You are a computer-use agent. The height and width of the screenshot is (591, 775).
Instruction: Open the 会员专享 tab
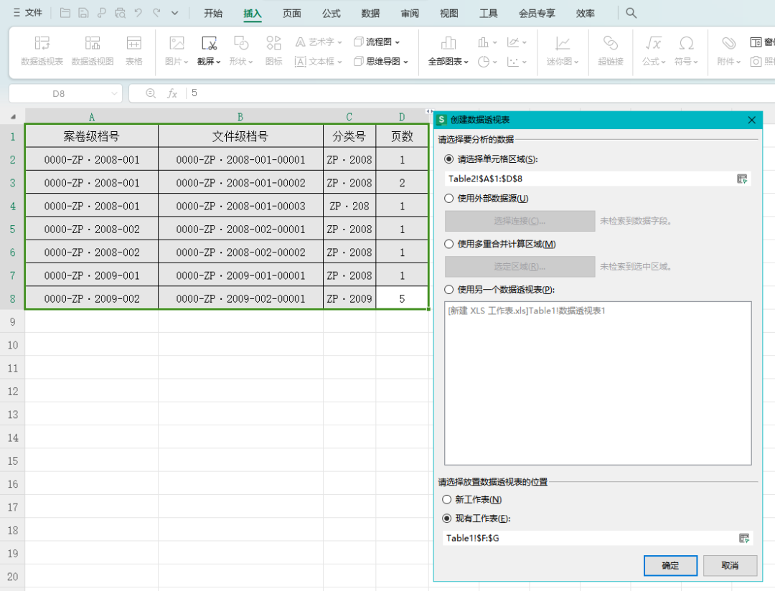537,14
